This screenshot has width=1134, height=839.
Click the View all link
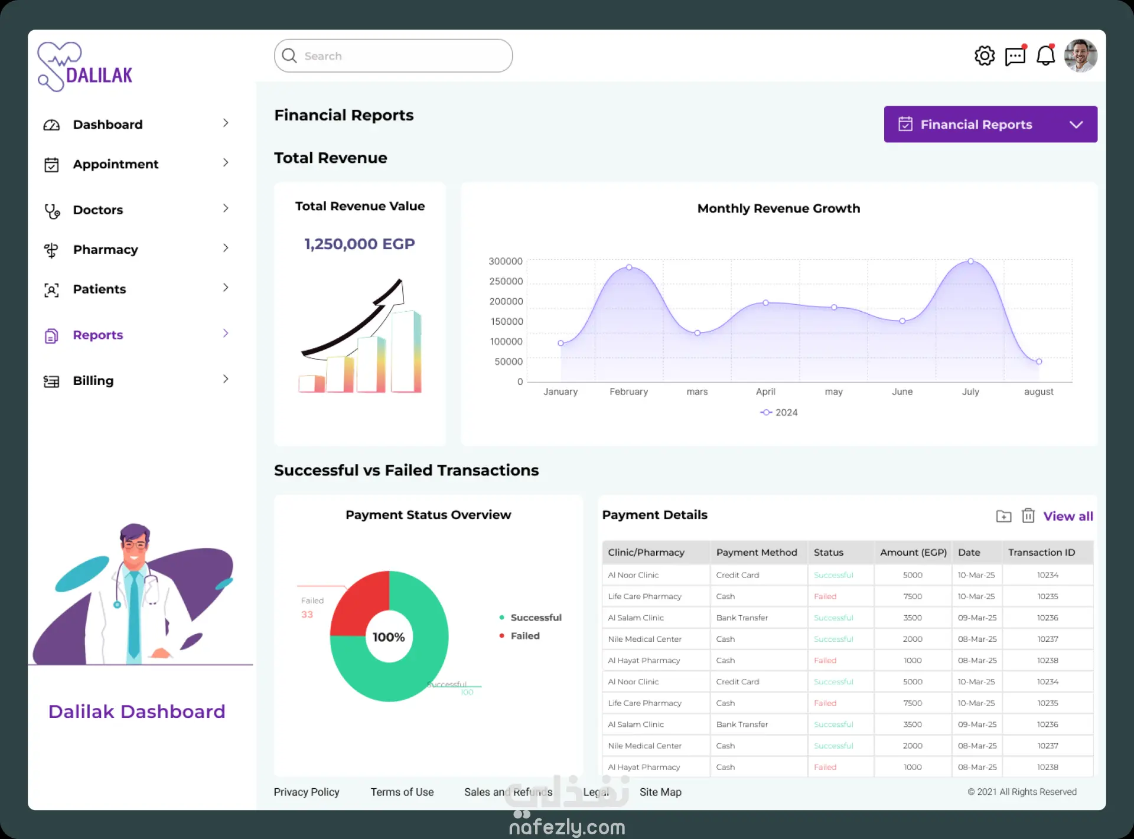pos(1067,517)
